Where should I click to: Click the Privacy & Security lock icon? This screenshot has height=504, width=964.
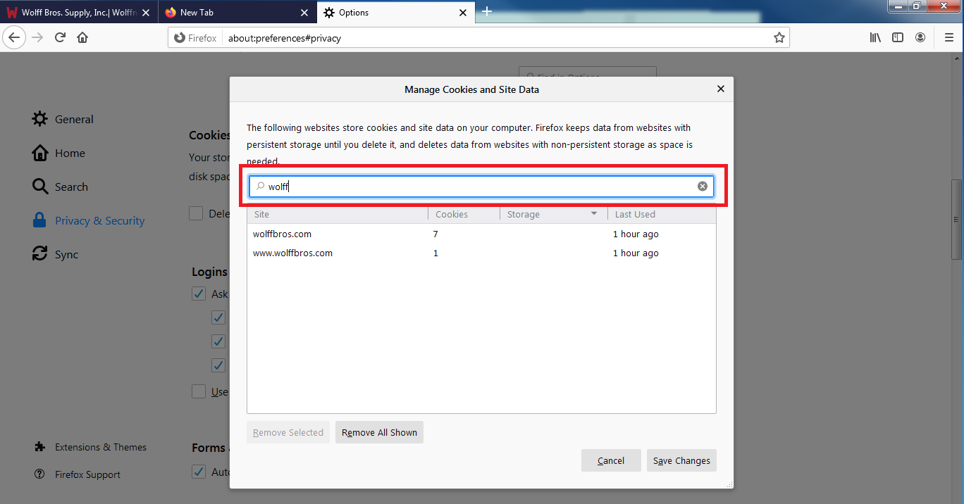pyautogui.click(x=40, y=220)
